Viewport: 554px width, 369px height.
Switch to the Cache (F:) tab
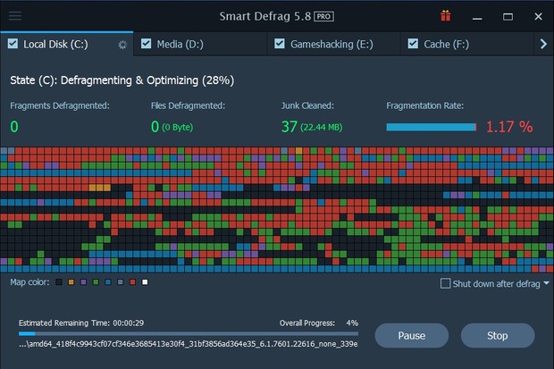point(466,44)
